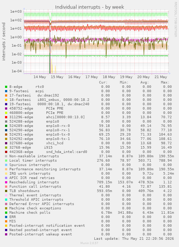Select the Local timer interrupts legend swatch
Image resolution: width=179 pixels, height=247 pixels.
(6, 161)
